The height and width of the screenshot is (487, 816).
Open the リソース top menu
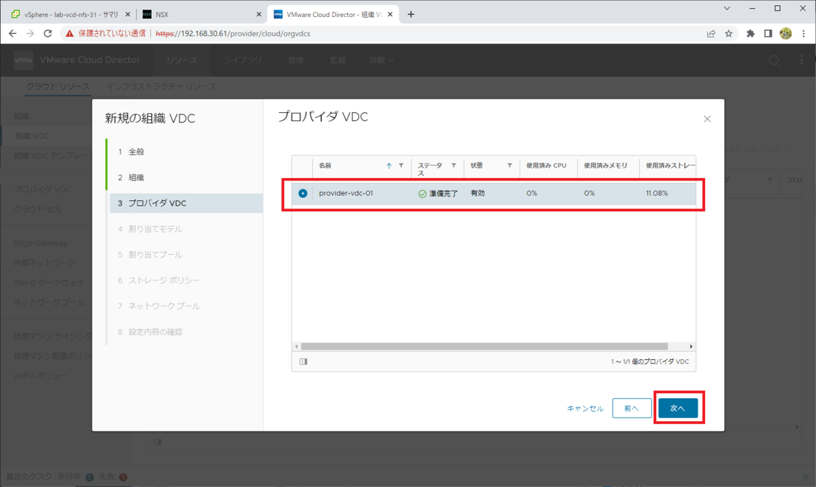(182, 60)
